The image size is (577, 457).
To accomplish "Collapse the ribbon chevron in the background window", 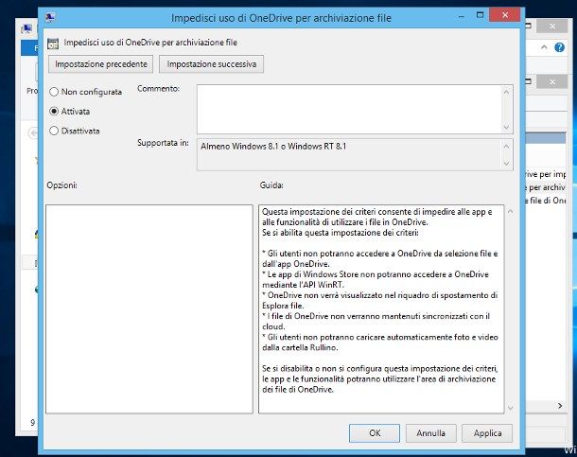I will coord(544,47).
